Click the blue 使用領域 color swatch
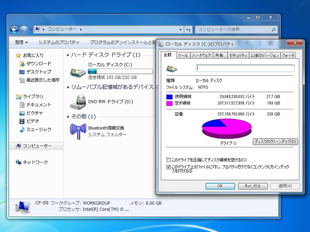310x232 pixels. (169, 97)
